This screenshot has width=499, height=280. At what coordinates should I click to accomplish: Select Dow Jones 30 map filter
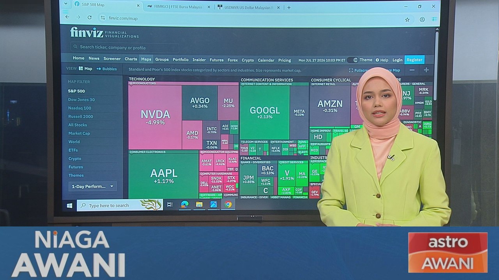(81, 100)
